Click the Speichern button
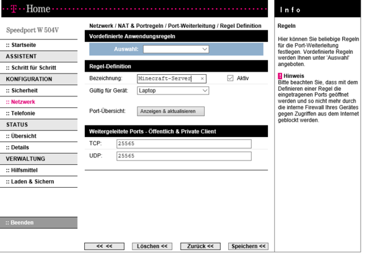This screenshot has width=365, height=260. pos(248,246)
